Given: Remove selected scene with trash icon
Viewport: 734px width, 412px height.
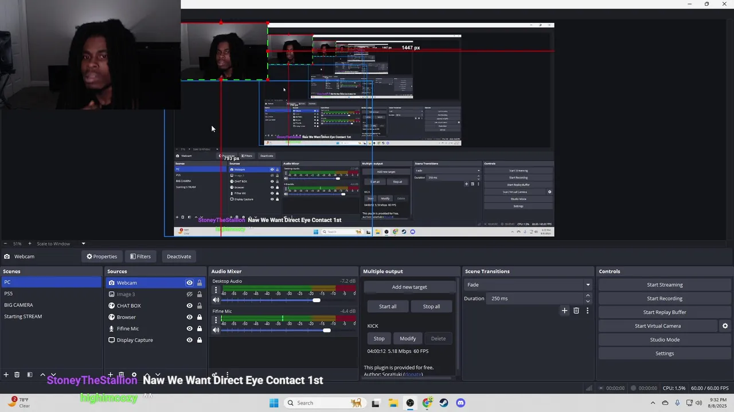Looking at the screenshot, I should [x=17, y=375].
